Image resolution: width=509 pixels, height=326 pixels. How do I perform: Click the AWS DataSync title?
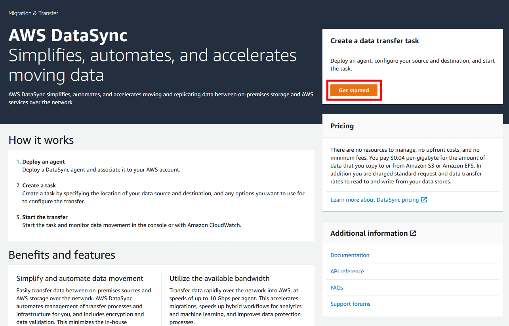coord(68,36)
